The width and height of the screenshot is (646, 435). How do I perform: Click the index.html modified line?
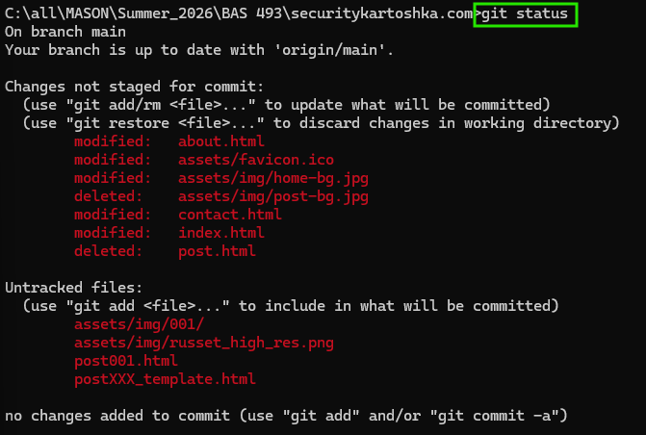tap(168, 233)
